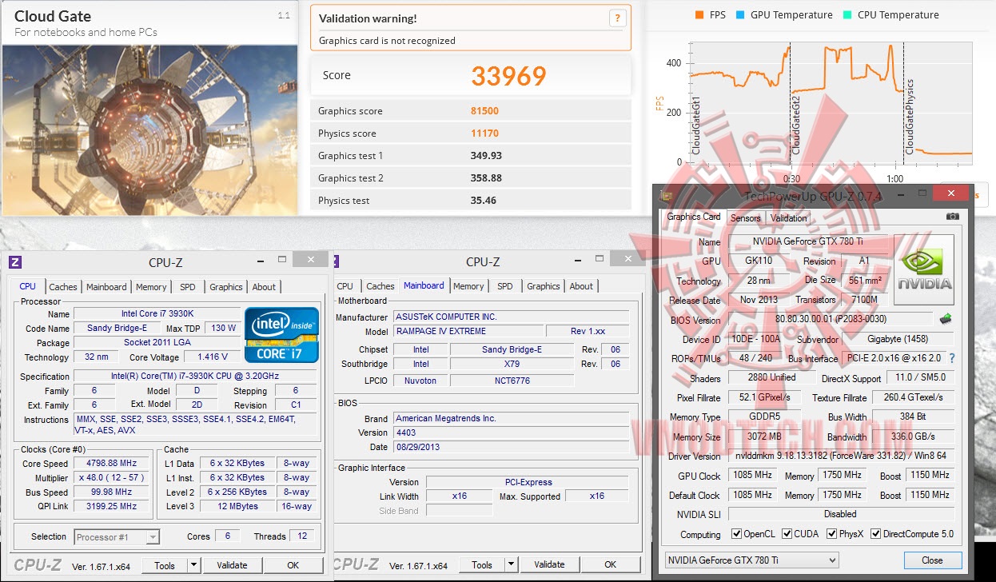Open SPD tab in left CPU-Z
This screenshot has height=582, width=996.
tap(187, 287)
